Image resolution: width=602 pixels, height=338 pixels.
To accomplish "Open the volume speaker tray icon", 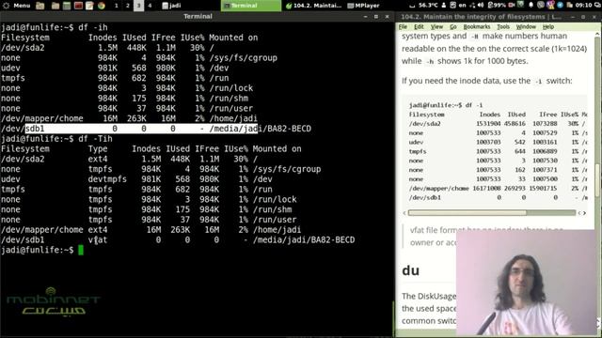I will (481, 6).
